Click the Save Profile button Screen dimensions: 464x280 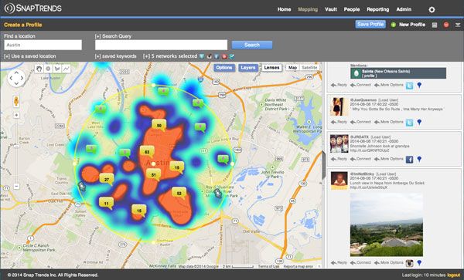(370, 25)
